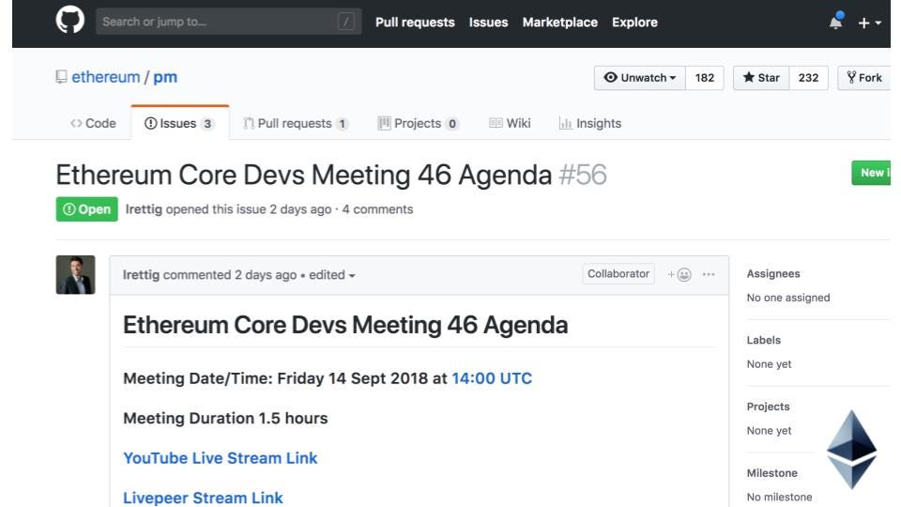Switch to the Code tab
The width and height of the screenshot is (901, 507).
coord(93,123)
